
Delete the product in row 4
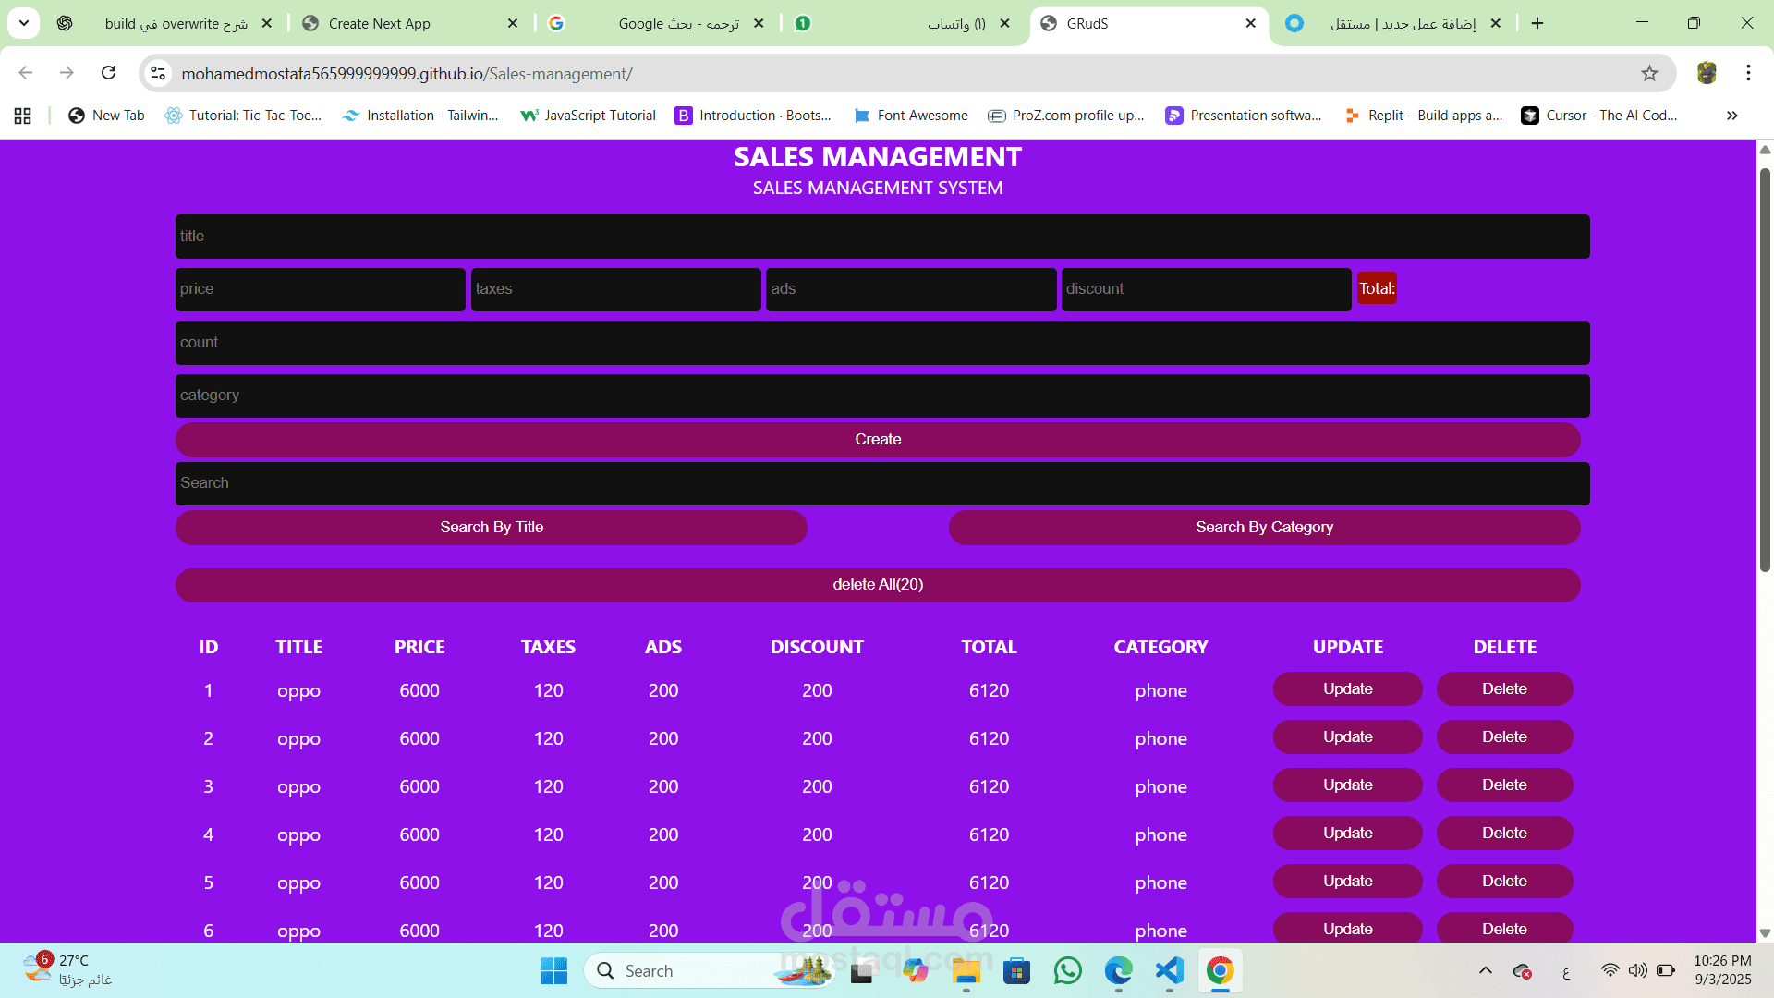[x=1505, y=834]
